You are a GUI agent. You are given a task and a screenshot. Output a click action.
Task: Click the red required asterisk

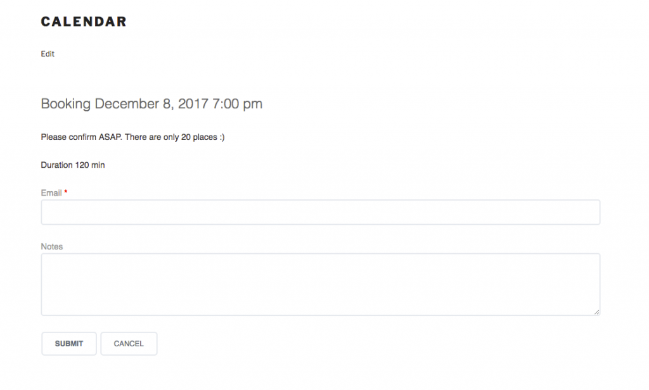pos(66,192)
